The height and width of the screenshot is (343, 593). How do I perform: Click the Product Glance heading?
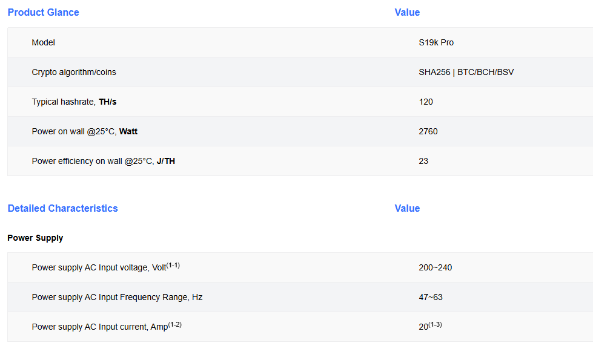43,12
